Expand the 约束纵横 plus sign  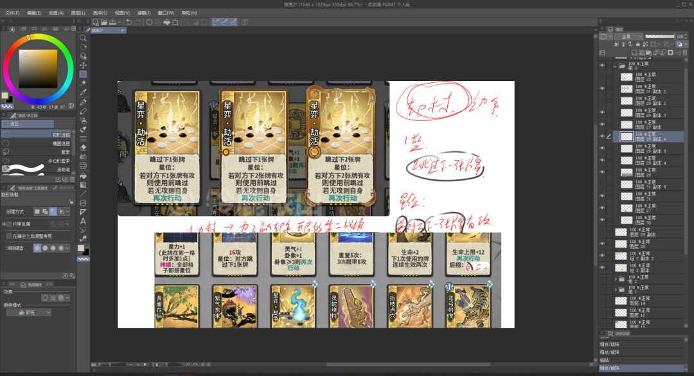tap(4, 224)
